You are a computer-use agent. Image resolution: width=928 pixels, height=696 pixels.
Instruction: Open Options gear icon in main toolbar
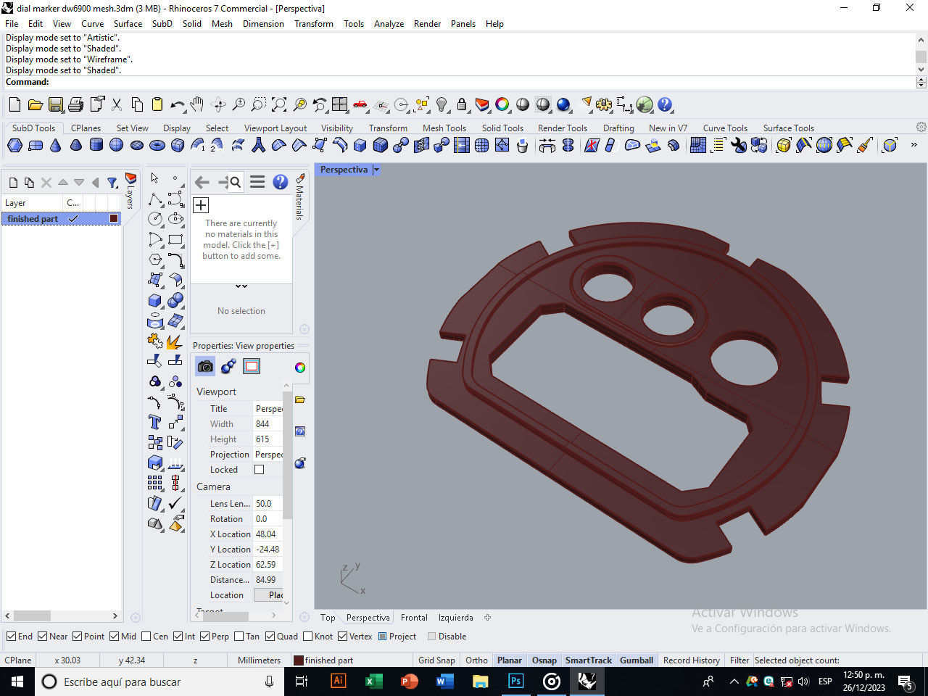coord(604,105)
